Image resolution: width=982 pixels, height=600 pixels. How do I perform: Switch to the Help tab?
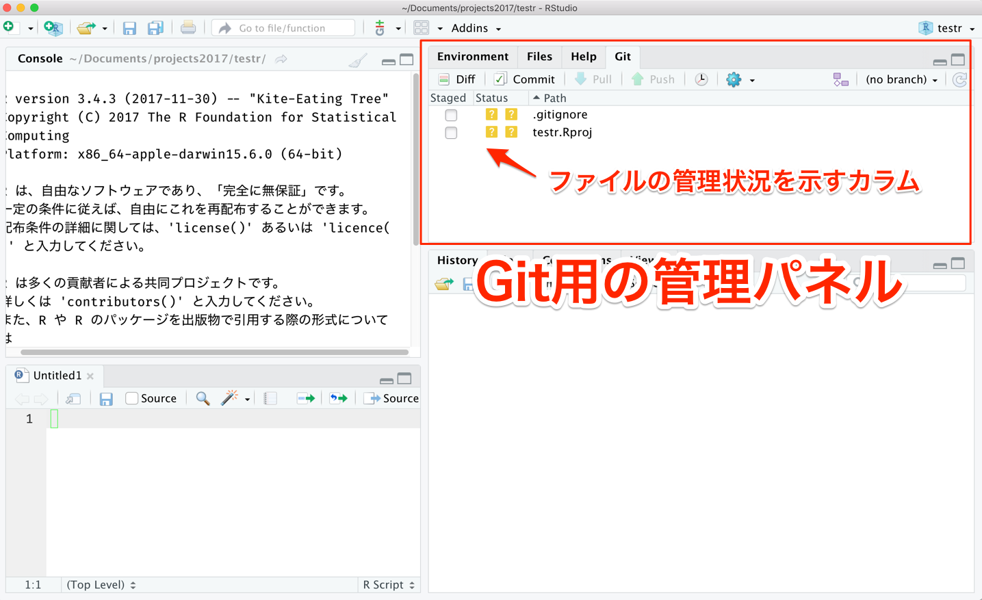pos(583,56)
